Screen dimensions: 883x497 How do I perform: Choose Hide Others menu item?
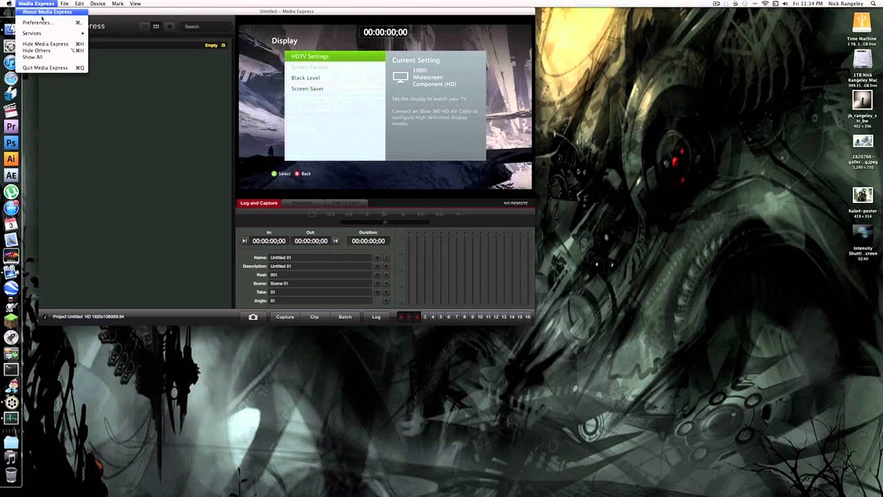click(52, 50)
